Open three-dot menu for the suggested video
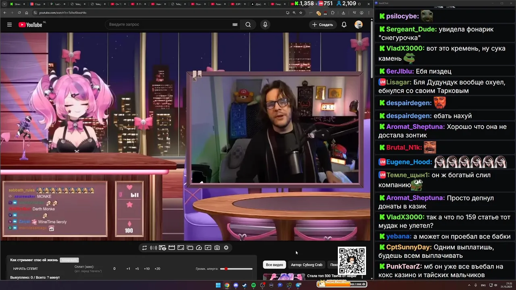 tap(362, 277)
